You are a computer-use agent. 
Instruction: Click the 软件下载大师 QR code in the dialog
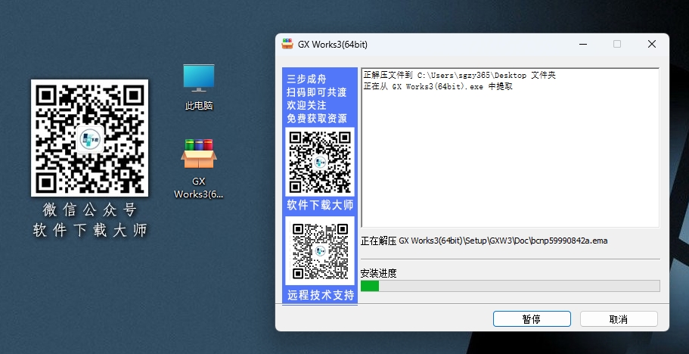320,162
